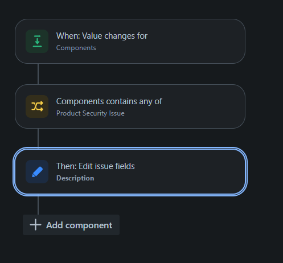Open the 'When: Value changes for' trigger
Screen dimensions: 283x263
pos(130,41)
